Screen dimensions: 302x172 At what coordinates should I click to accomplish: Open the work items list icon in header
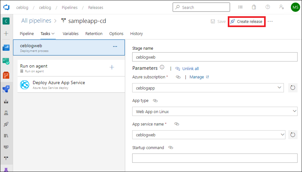pyautogui.click(x=240, y=7)
